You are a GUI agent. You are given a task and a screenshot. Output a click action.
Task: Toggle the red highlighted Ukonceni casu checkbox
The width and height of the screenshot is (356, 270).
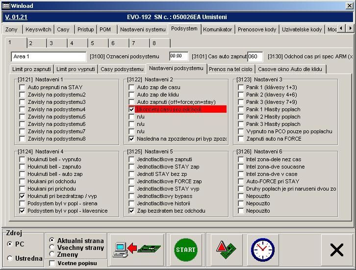click(x=131, y=109)
